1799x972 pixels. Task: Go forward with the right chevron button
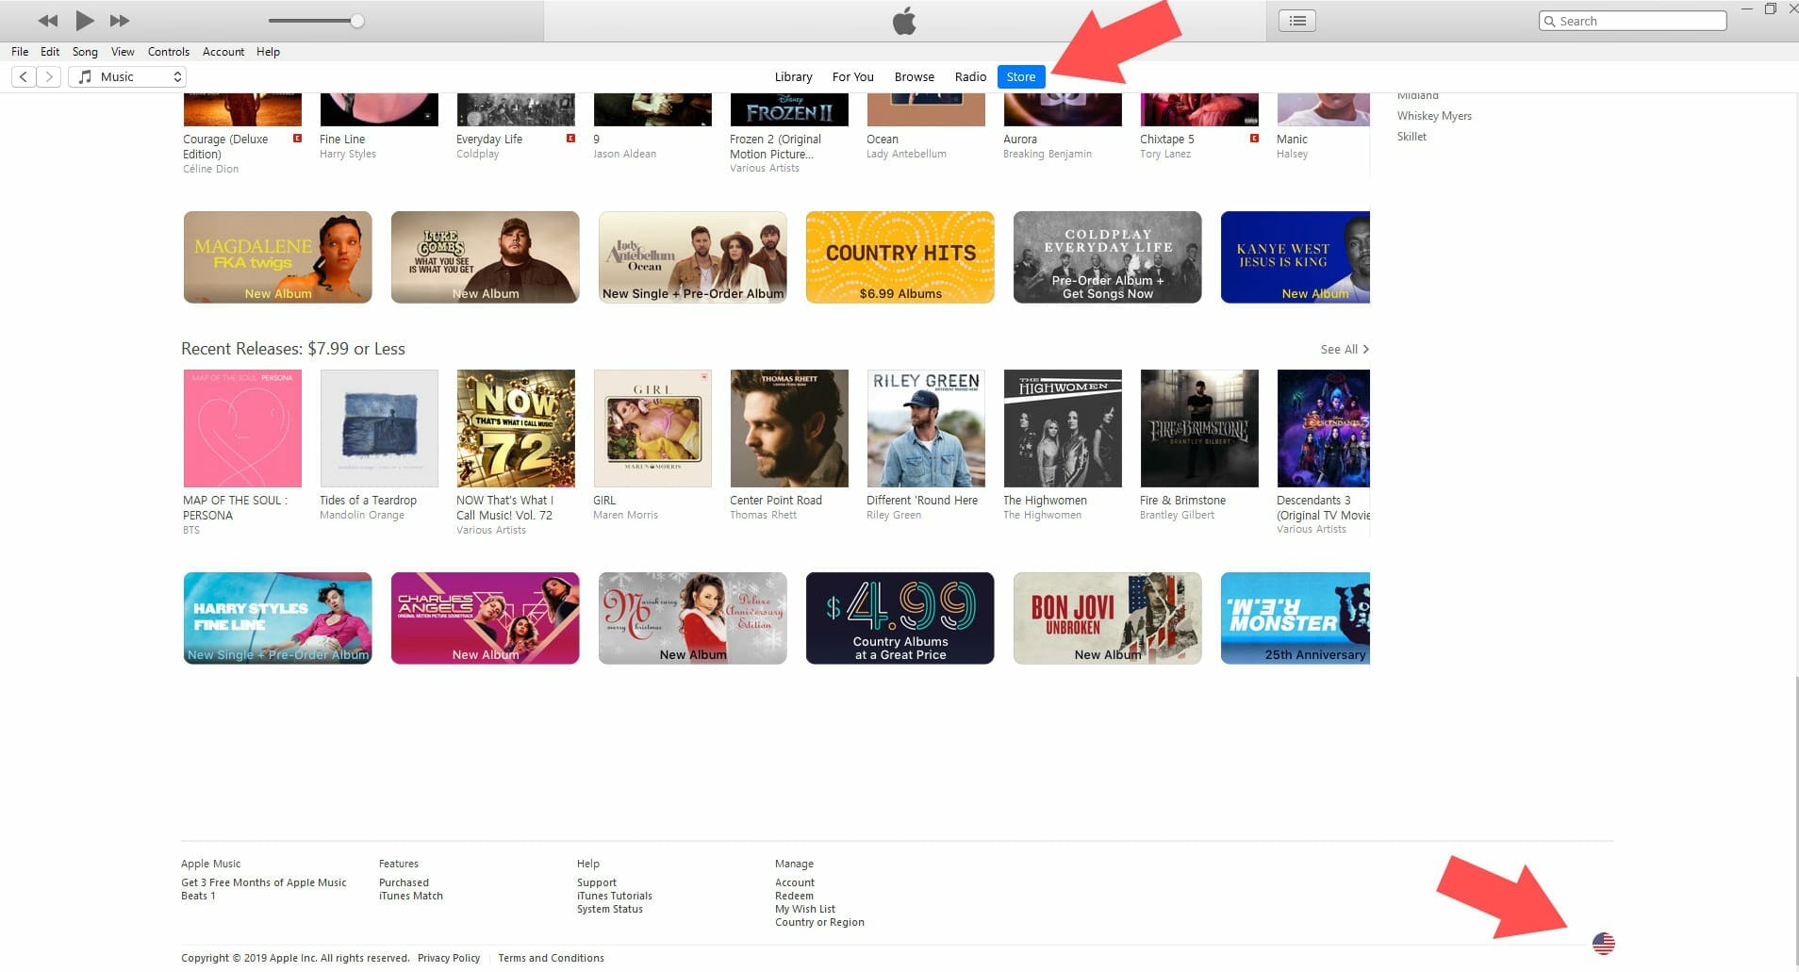click(49, 76)
